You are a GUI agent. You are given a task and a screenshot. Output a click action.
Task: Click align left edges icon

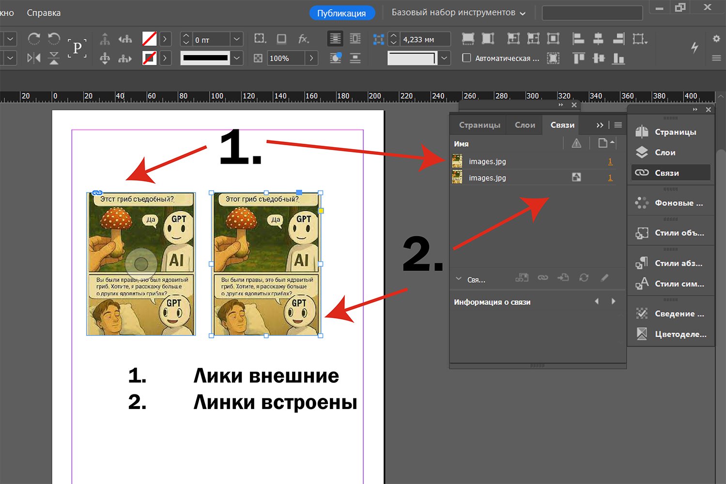(x=578, y=39)
